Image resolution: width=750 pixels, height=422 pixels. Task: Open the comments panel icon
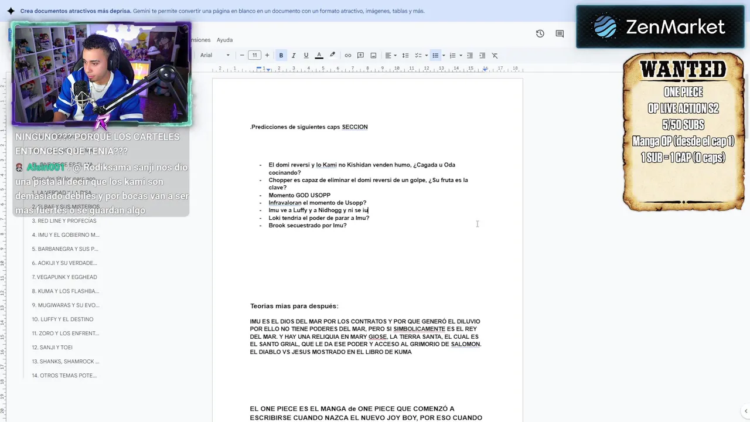[560, 33]
